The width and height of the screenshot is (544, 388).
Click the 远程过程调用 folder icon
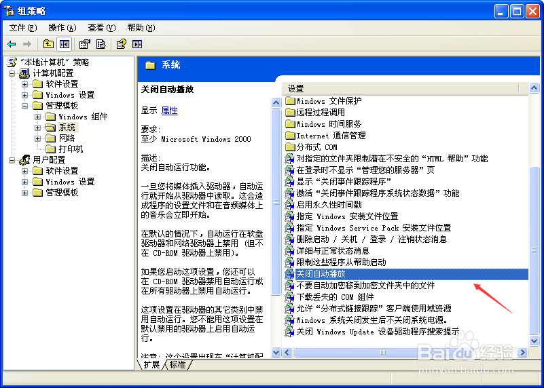[x=290, y=113]
